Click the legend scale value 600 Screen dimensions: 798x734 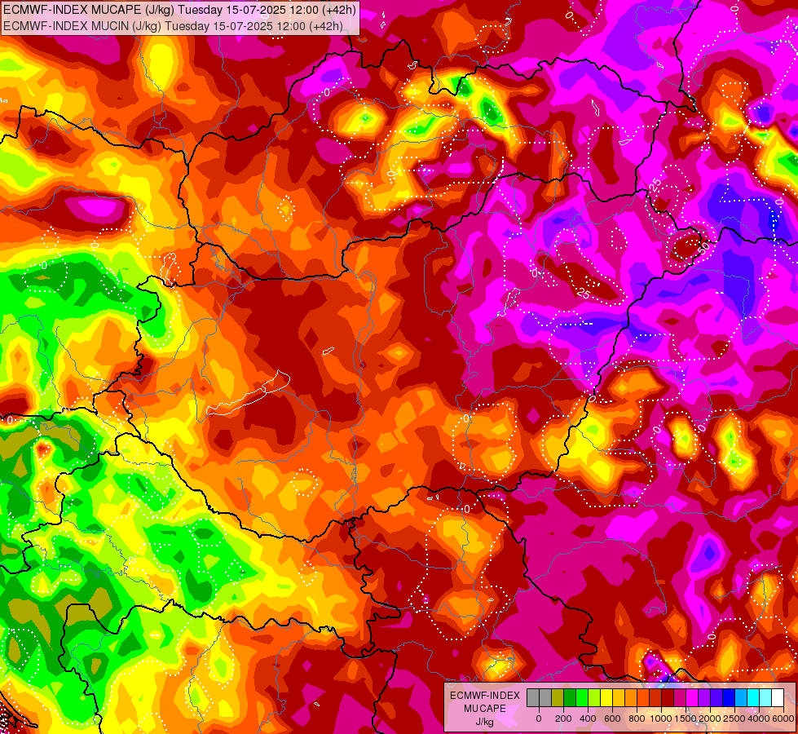point(612,719)
